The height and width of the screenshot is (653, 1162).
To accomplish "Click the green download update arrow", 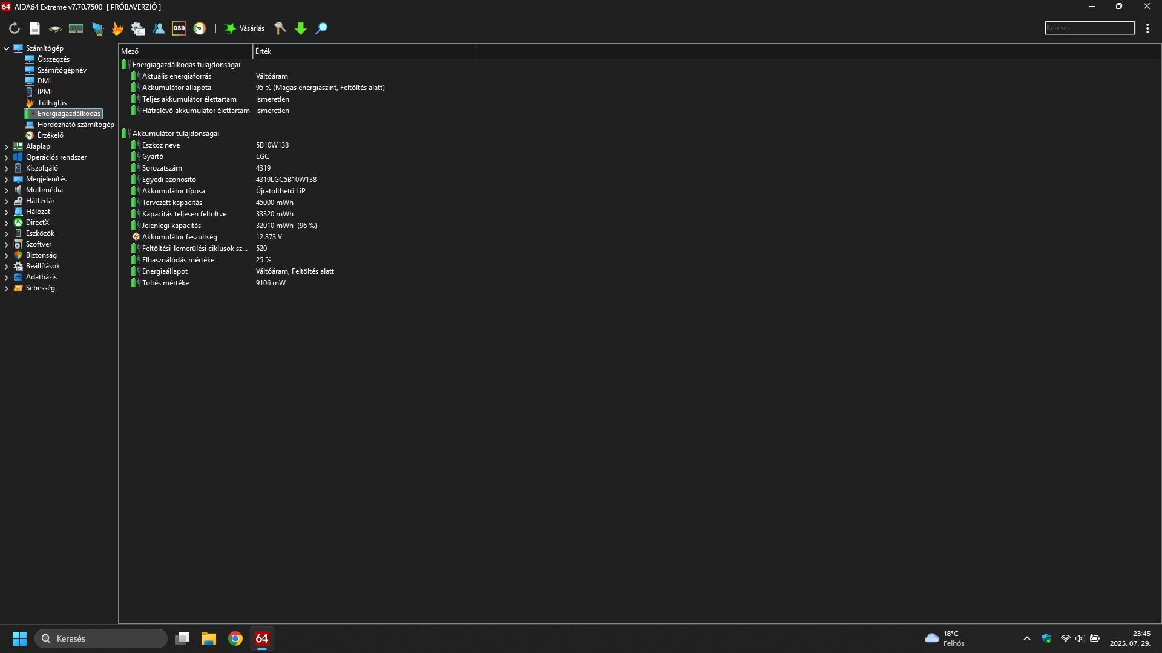I will [x=301, y=28].
